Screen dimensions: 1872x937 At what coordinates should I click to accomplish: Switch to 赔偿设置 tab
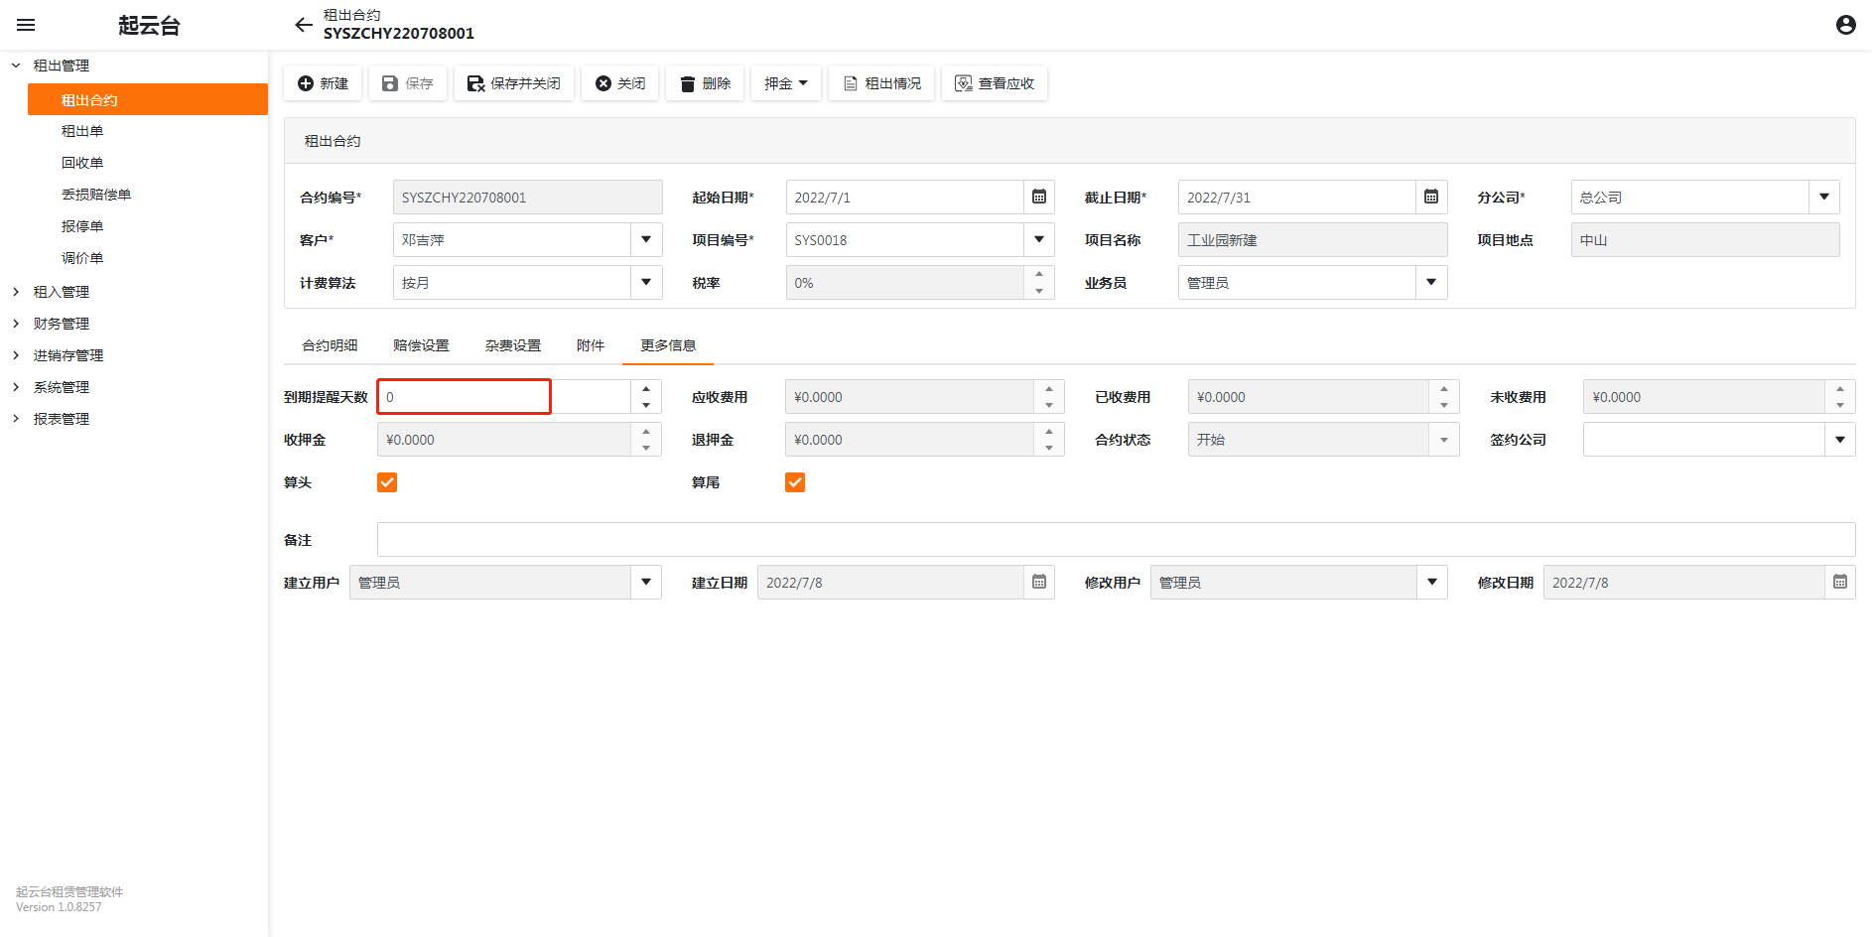[x=421, y=345]
